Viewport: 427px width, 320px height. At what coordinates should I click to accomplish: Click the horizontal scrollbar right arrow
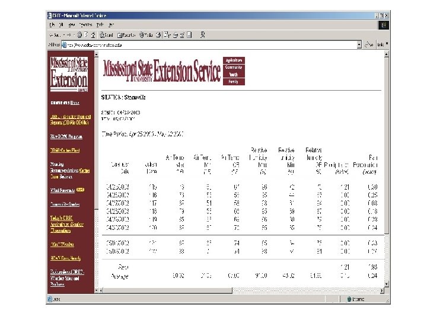[x=382, y=290]
